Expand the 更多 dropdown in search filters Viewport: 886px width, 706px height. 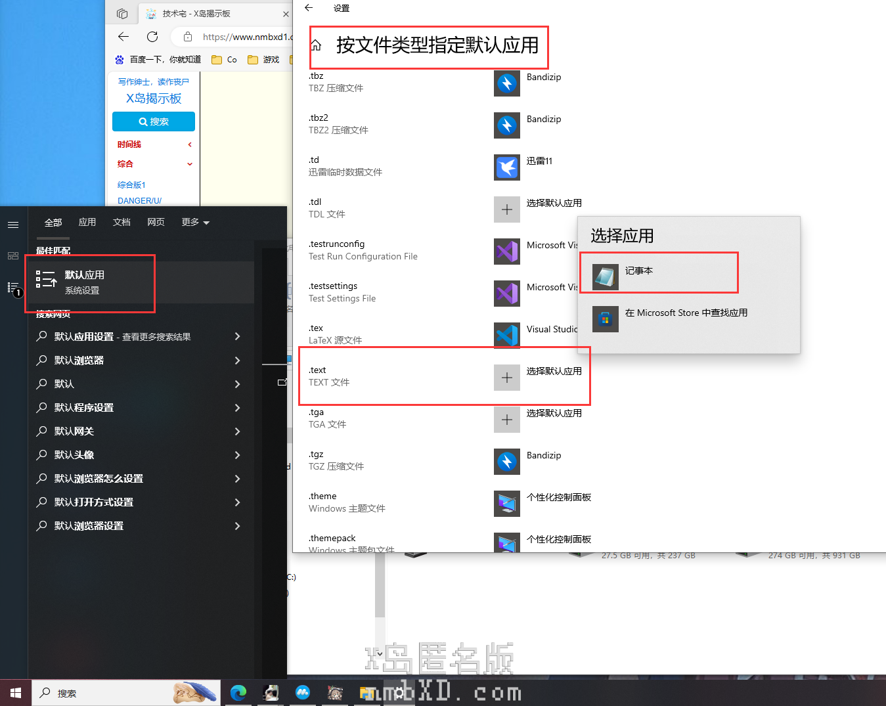[x=195, y=223]
